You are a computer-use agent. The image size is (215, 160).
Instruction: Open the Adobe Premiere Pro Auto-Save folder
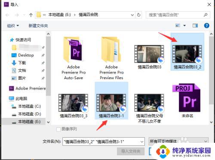(74, 58)
